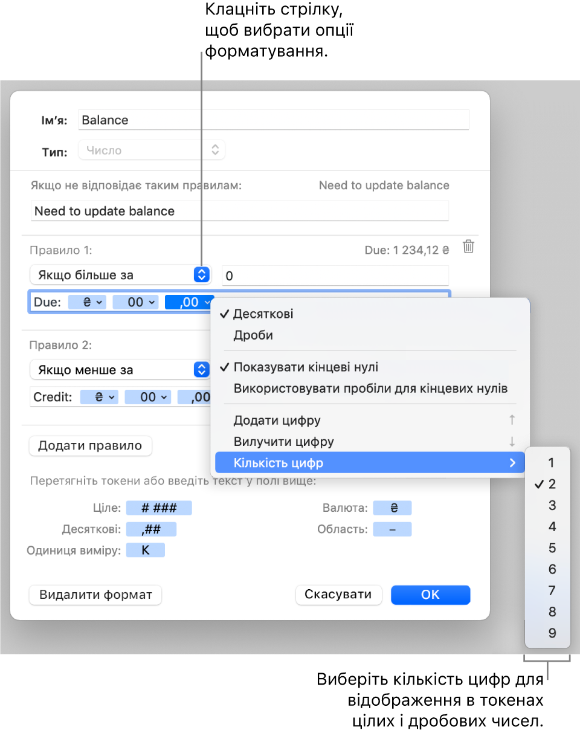Viewport: 580px width, 736px height.
Task: Open the ₴ token arrow in Credit row
Action: point(112,397)
